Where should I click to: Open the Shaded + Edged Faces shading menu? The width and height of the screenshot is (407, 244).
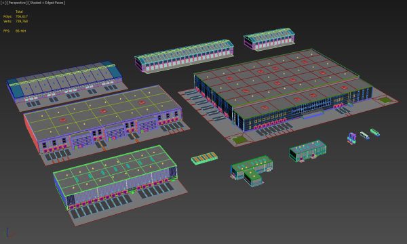point(47,3)
